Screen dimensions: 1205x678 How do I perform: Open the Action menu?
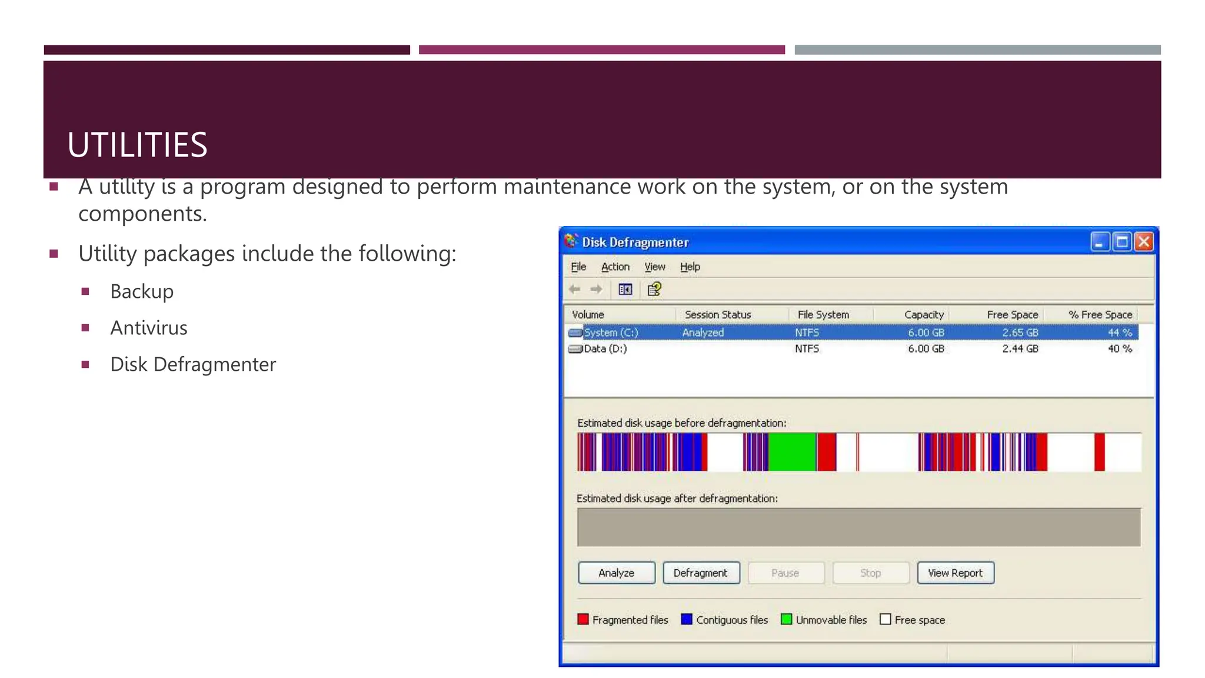point(615,267)
